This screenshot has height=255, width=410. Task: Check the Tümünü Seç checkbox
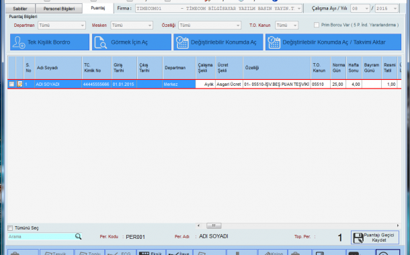[10, 228]
